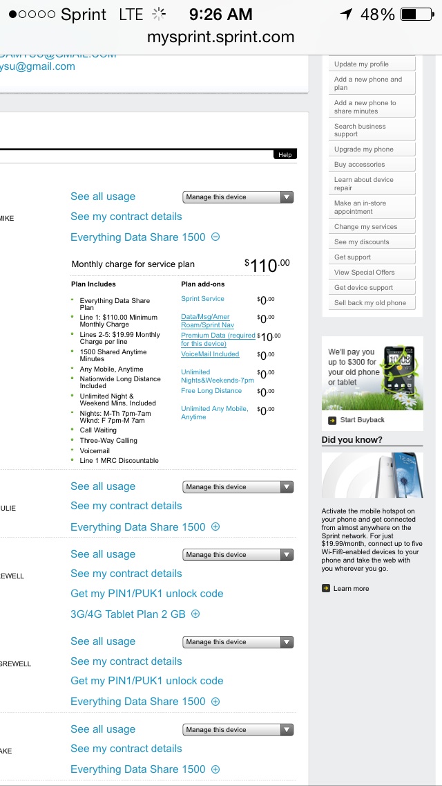The image size is (442, 786).
Task: Select Update my profile
Action: click(x=372, y=64)
